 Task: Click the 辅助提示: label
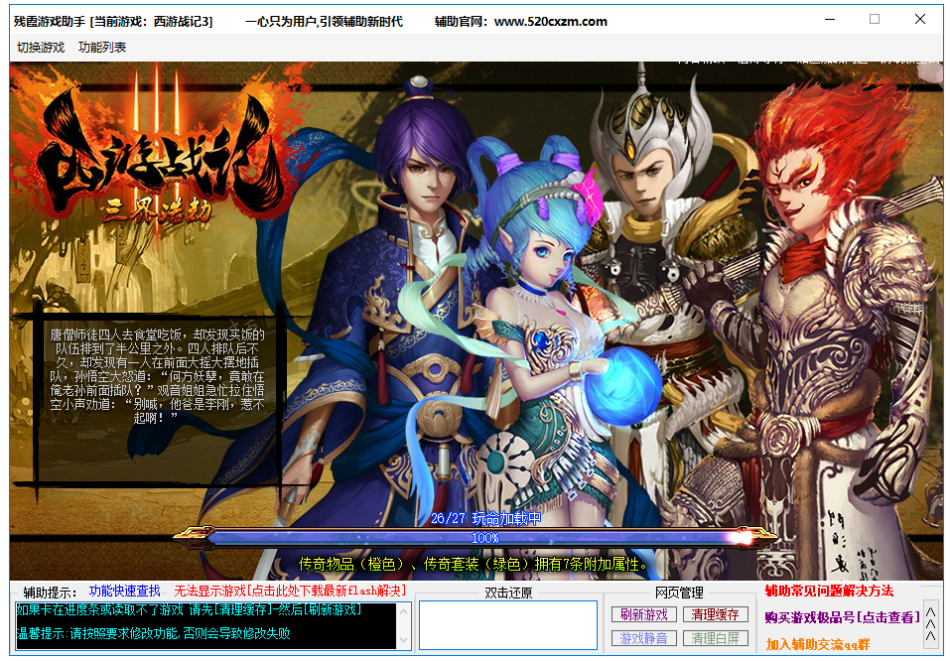(50, 593)
